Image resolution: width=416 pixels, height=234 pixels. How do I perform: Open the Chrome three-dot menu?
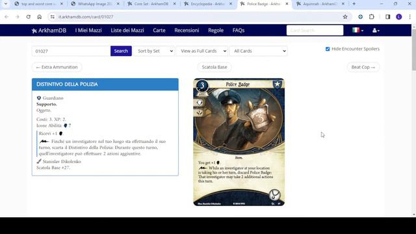409,17
